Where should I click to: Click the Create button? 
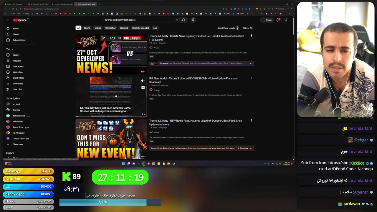click(267, 20)
